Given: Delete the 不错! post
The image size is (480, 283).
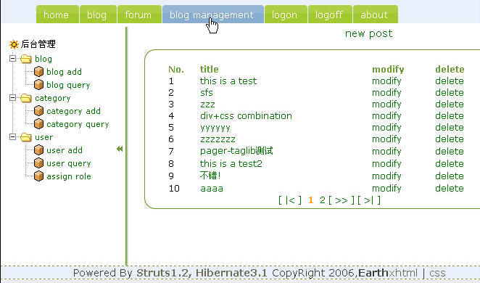Looking at the screenshot, I should coord(450,176).
